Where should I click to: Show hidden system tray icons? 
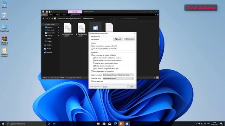197,124
